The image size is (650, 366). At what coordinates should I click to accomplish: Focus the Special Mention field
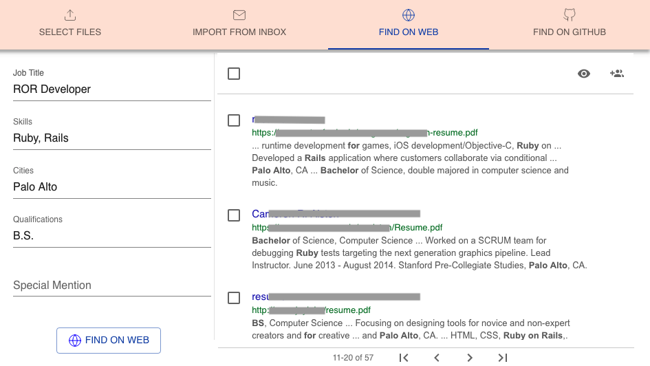(x=112, y=286)
